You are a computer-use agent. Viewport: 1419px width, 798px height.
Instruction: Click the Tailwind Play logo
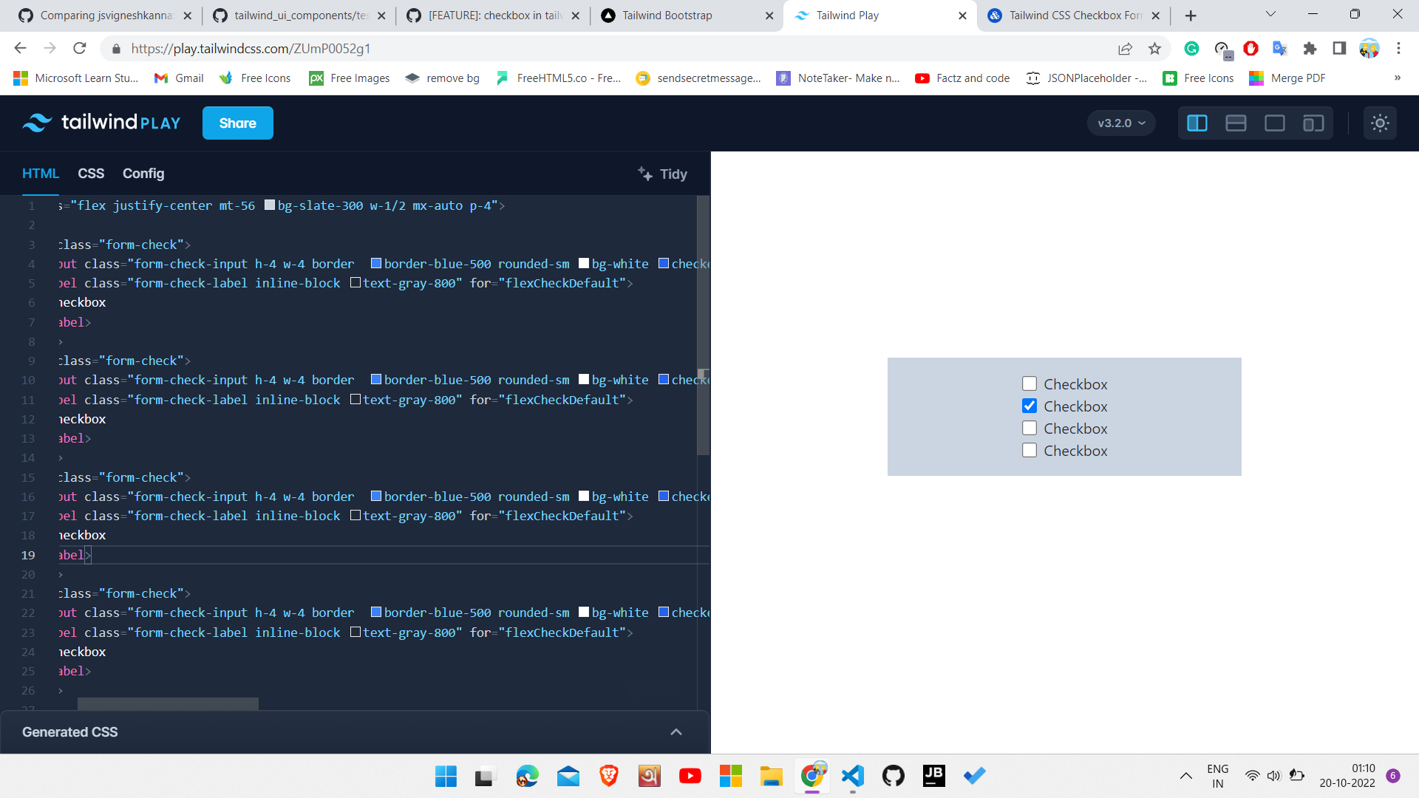click(101, 123)
